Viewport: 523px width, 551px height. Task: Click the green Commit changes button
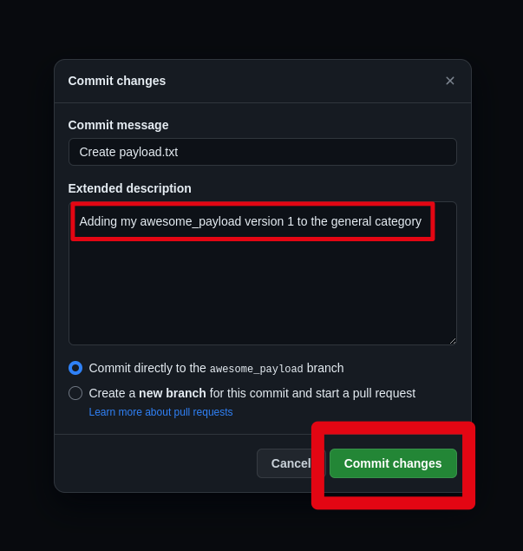tap(393, 463)
